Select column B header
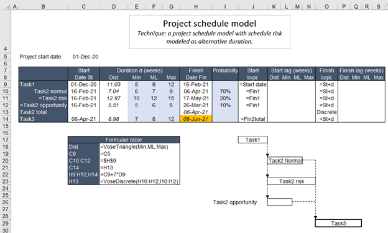Viewport: 388px width, 233px height. click(x=44, y=7)
